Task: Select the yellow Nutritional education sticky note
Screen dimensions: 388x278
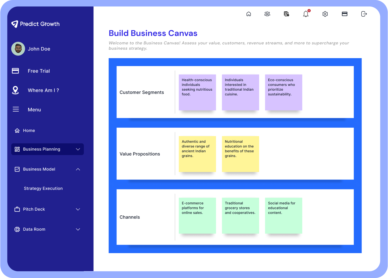Action: click(240, 154)
